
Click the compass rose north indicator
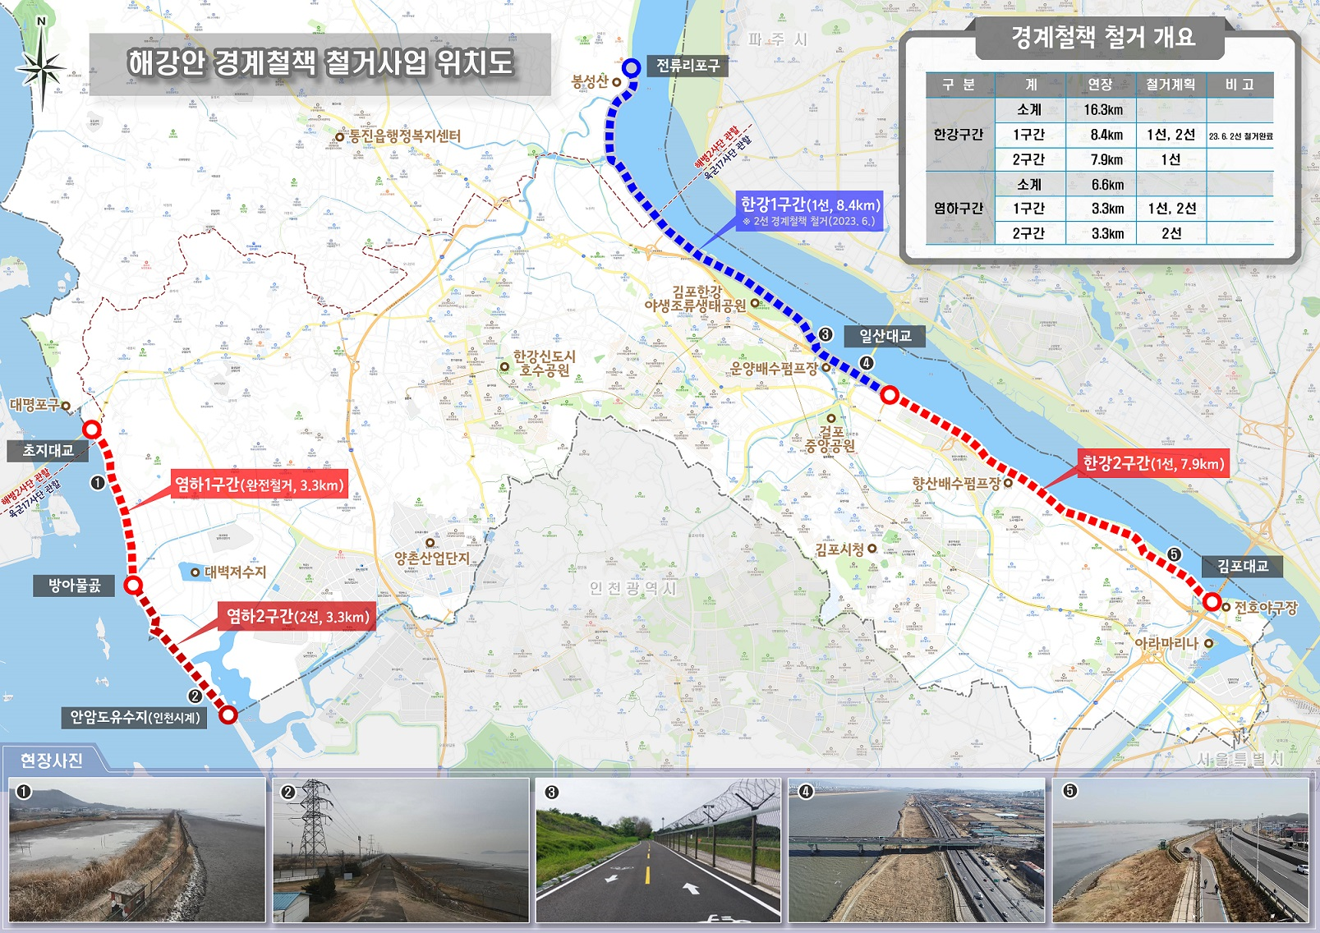(42, 66)
